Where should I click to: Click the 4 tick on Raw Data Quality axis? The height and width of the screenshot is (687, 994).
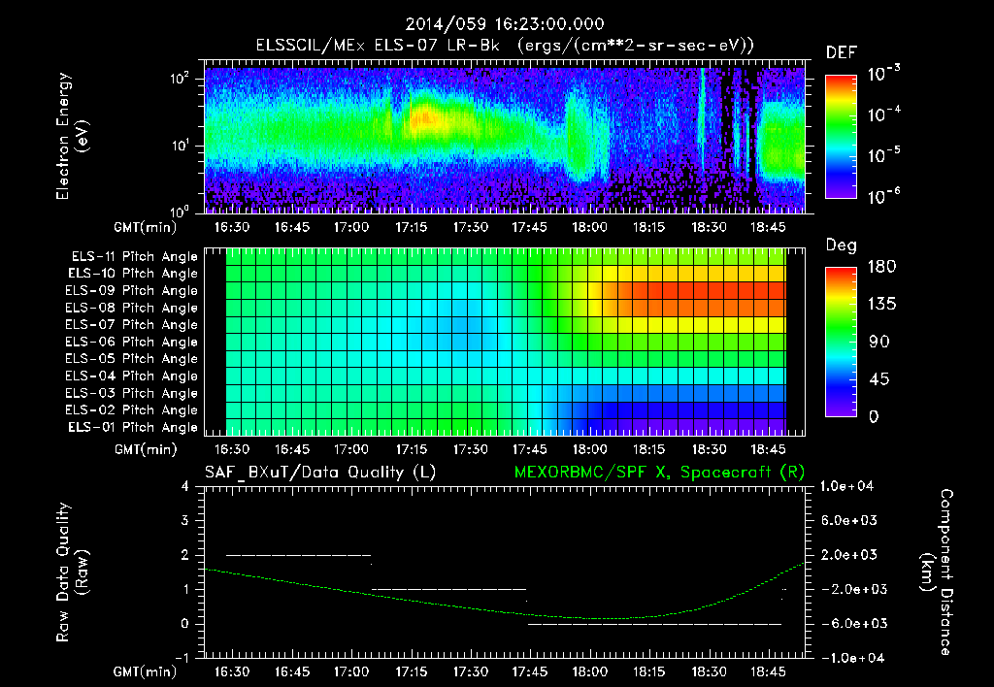click(x=185, y=486)
